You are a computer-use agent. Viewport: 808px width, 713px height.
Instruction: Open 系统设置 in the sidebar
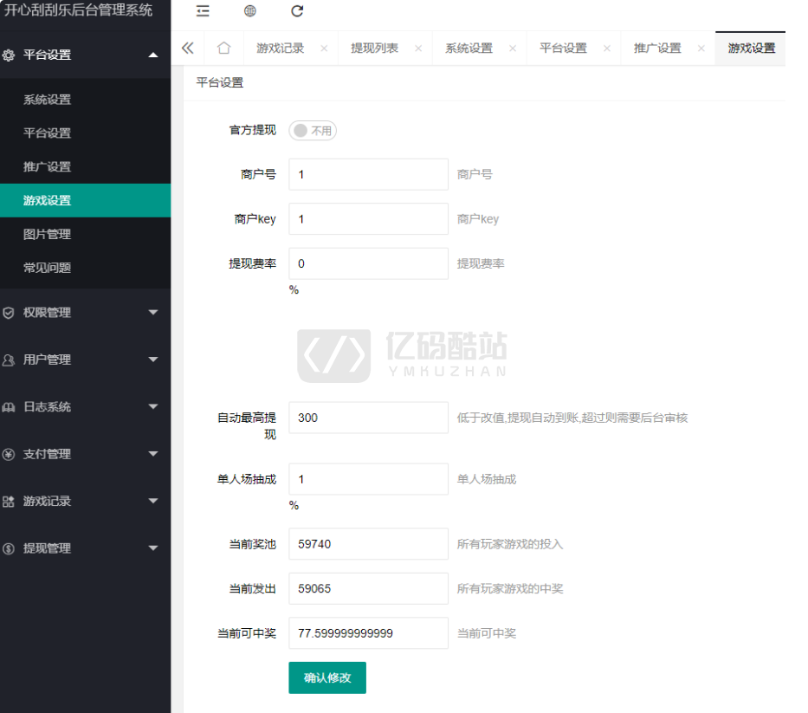(86, 100)
